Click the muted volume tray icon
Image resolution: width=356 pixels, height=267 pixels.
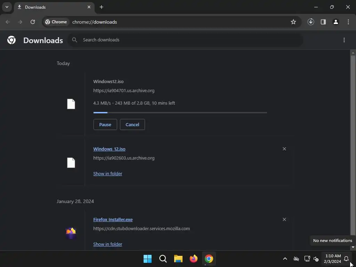[316, 259]
